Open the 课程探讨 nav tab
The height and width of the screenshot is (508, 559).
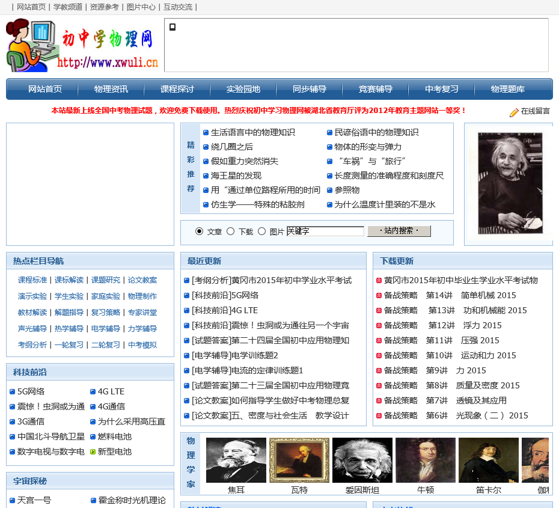coord(177,89)
